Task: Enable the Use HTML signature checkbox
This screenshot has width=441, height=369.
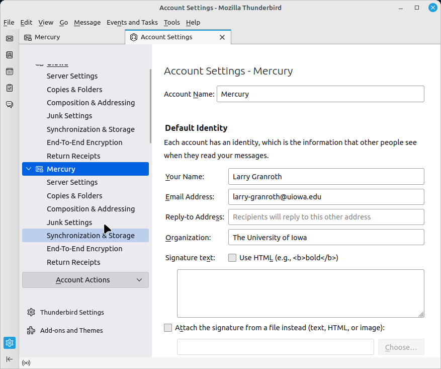Action: tap(232, 258)
